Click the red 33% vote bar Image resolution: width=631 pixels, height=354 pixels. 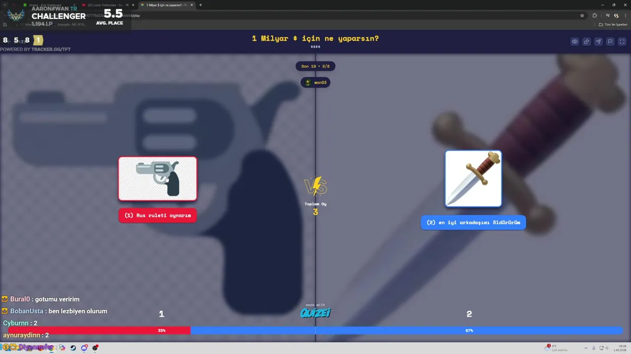99,330
